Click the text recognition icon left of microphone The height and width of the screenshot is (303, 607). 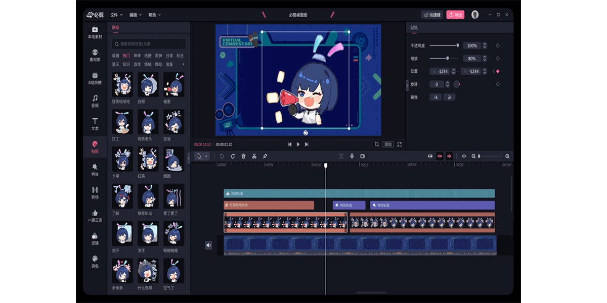click(x=341, y=156)
